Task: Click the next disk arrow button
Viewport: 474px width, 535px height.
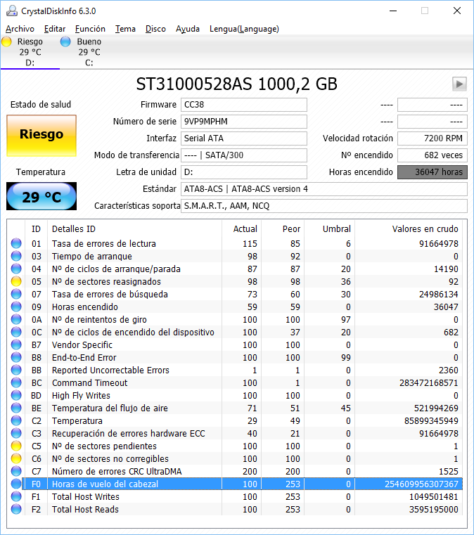Action: point(459,84)
